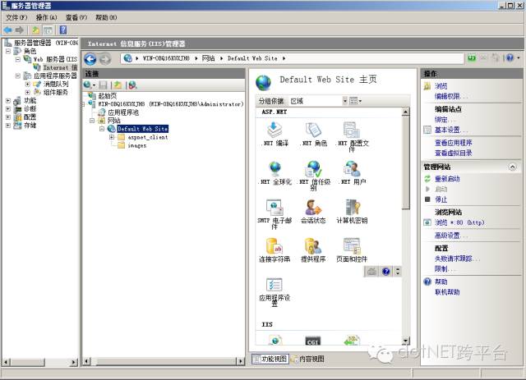Select 应用程序池 in connections tree
Viewport: 526px width, 380px height.
123,112
